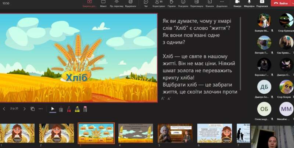Go to the next slide arrow

coord(25,109)
